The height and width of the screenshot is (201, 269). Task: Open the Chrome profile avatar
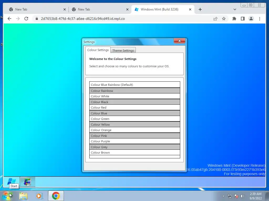[x=251, y=19]
